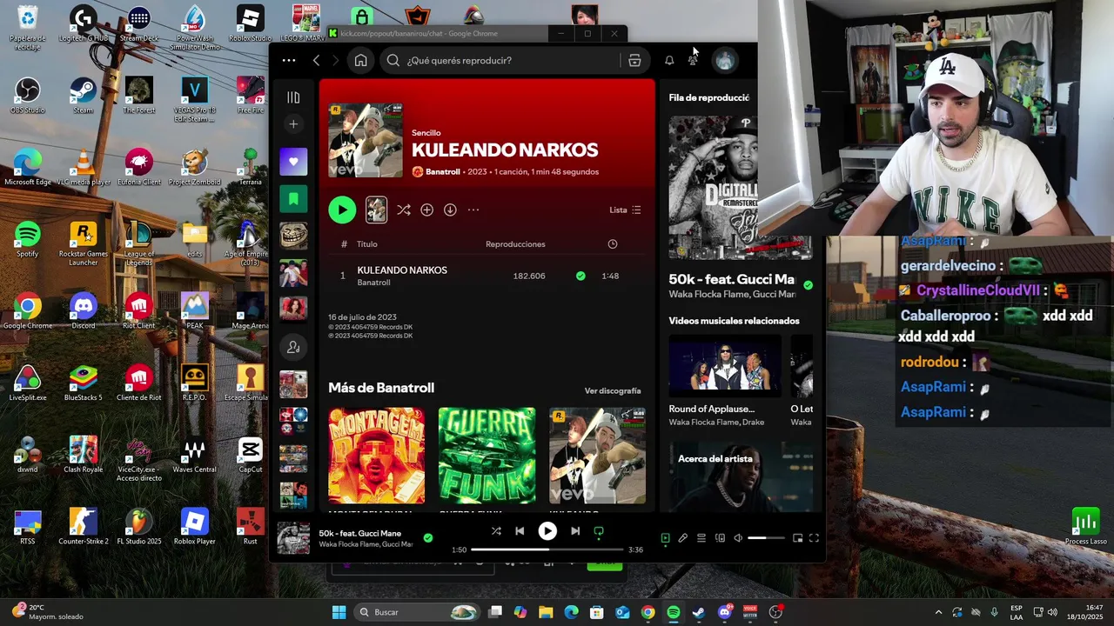Open Discord from the taskbar
Viewport: 1114px width, 626px height.
click(x=724, y=612)
